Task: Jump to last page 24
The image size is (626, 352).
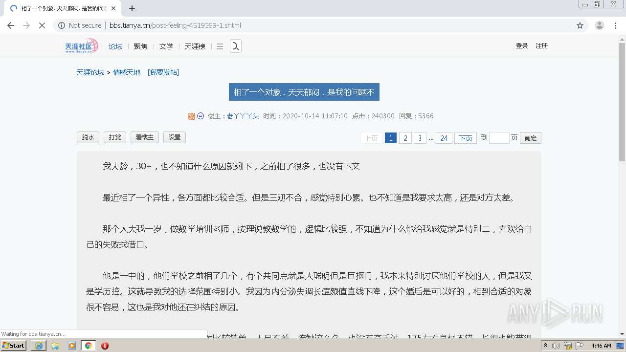Action: 444,138
